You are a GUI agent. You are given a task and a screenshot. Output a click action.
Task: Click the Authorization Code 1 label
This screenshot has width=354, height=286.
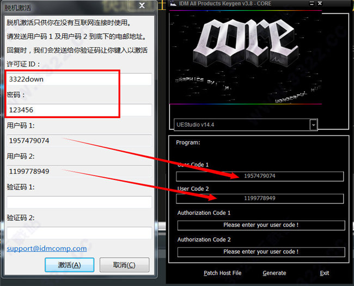204,213
